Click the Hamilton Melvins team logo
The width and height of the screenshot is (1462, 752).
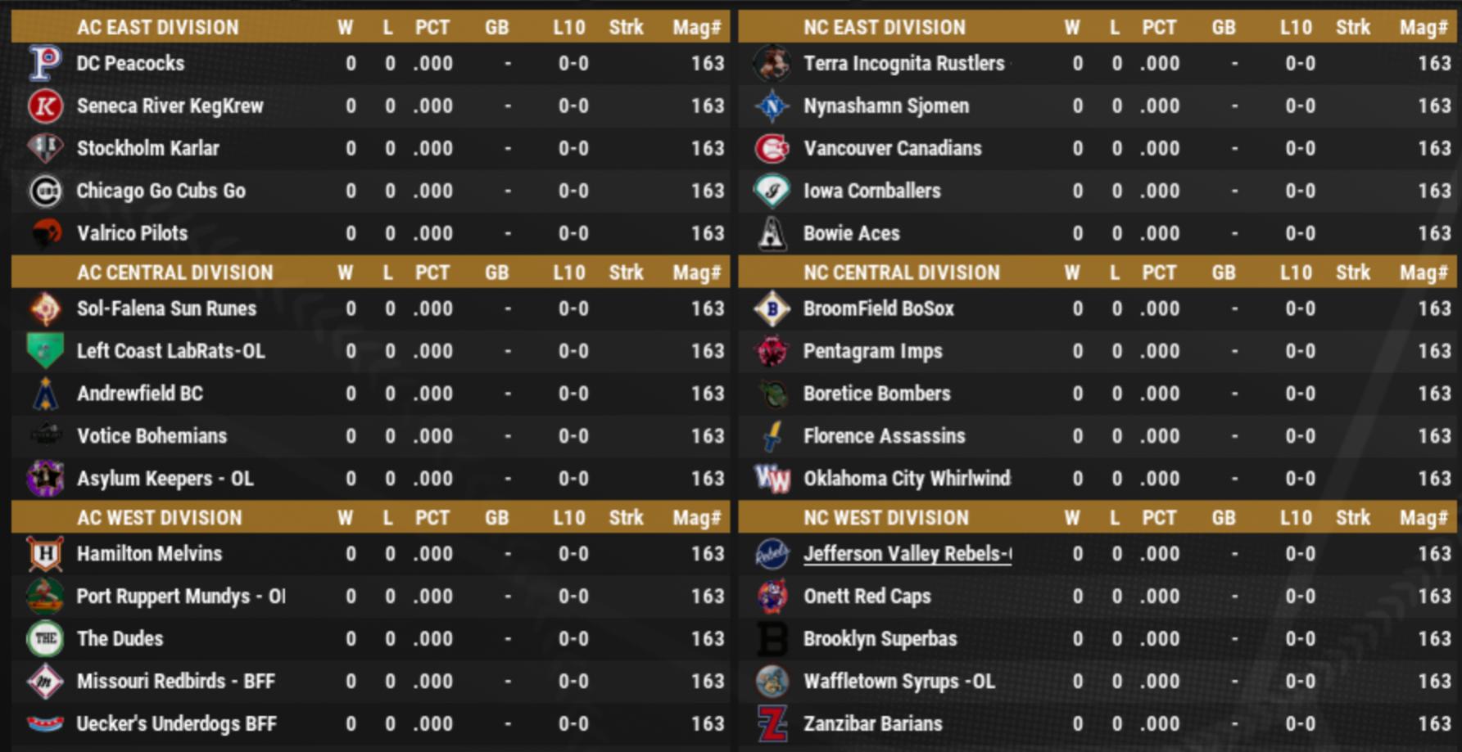coord(45,554)
